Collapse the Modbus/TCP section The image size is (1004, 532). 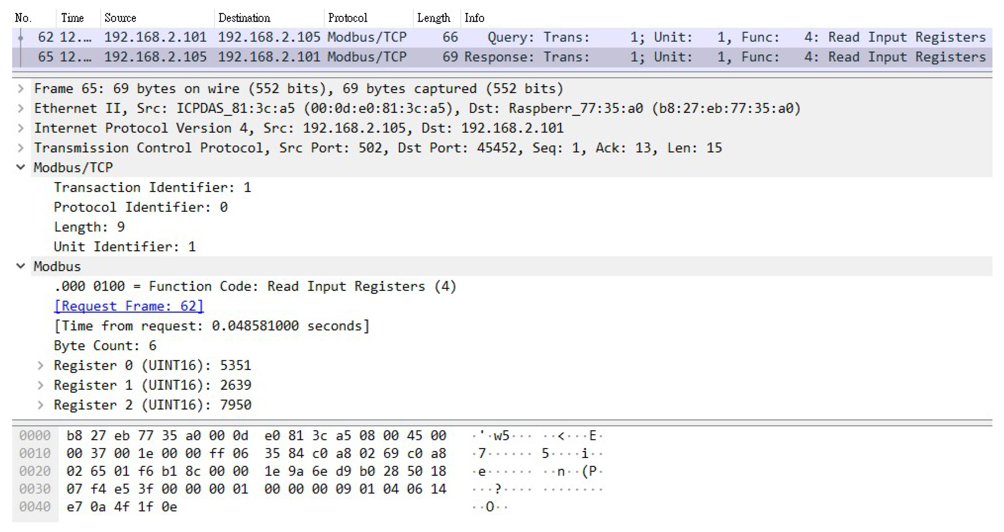pos(21,168)
